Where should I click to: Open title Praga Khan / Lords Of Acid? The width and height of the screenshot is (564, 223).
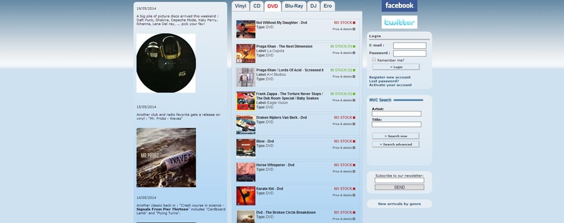pos(290,70)
